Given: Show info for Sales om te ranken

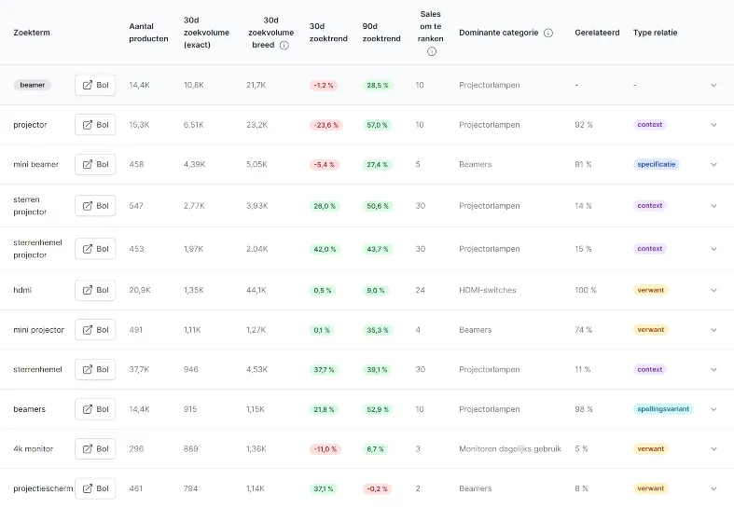Looking at the screenshot, I should click(x=432, y=51).
